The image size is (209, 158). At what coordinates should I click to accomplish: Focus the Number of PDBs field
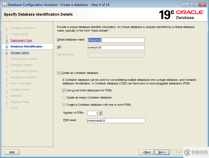(93, 113)
